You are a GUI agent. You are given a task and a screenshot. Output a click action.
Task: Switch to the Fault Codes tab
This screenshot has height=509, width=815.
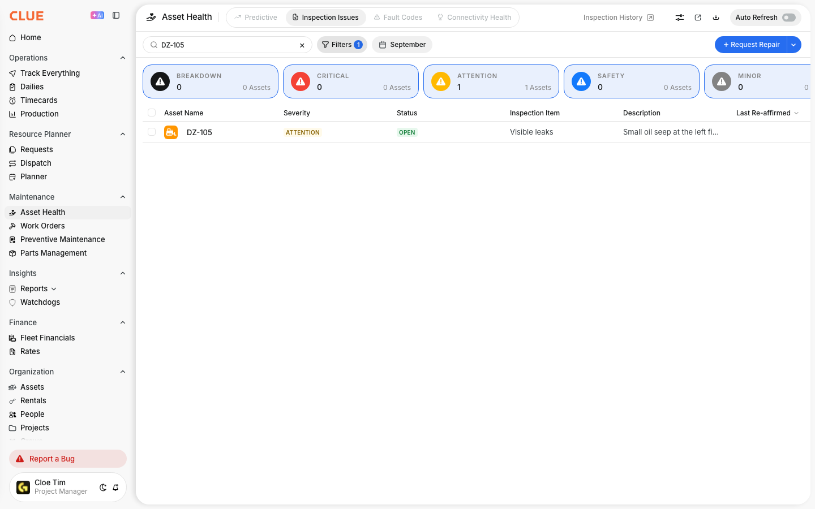(x=398, y=18)
